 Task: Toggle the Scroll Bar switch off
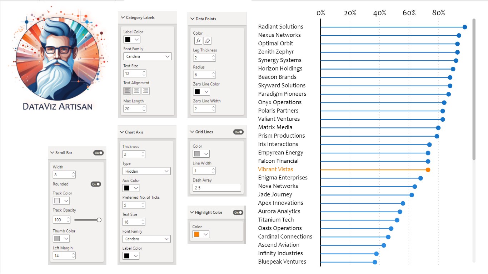[98, 153]
